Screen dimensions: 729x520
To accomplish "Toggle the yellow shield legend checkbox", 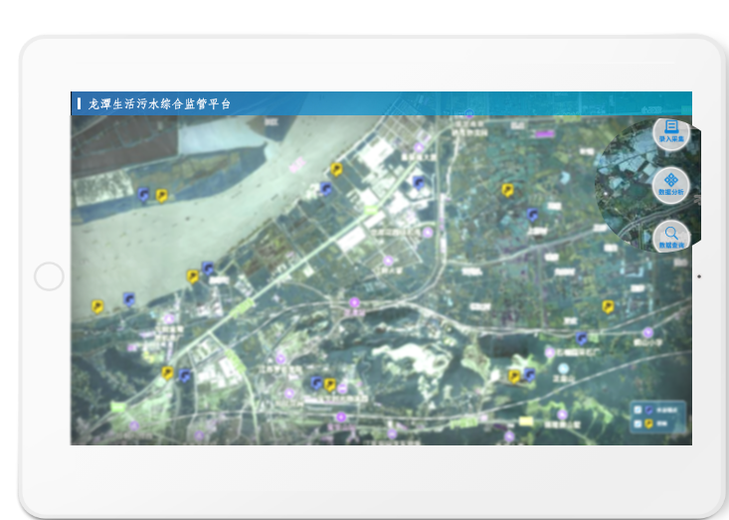I will point(638,425).
